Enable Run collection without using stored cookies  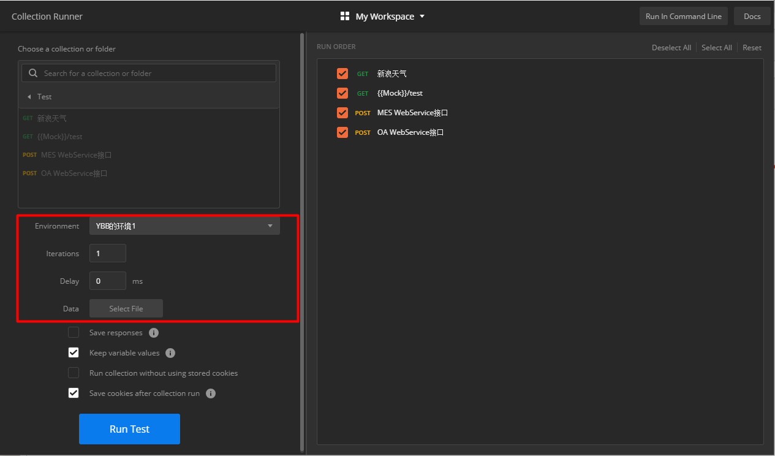74,373
